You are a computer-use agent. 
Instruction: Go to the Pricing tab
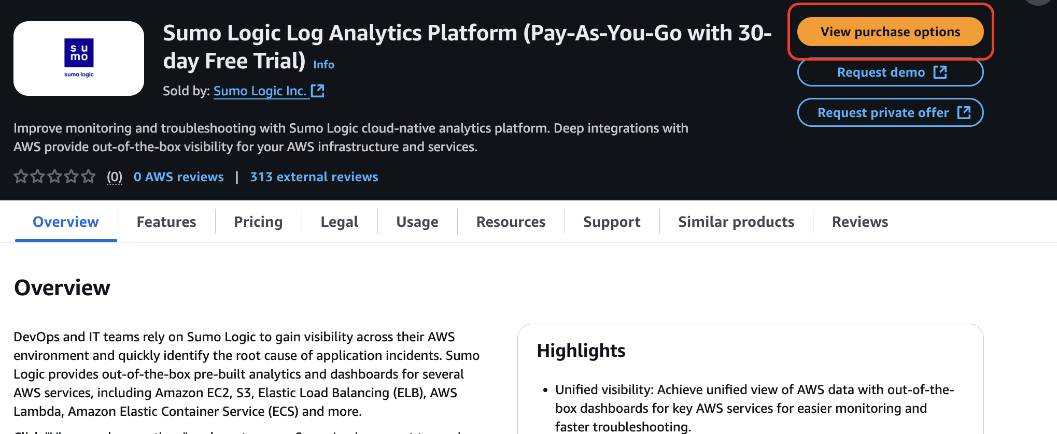pos(258,222)
